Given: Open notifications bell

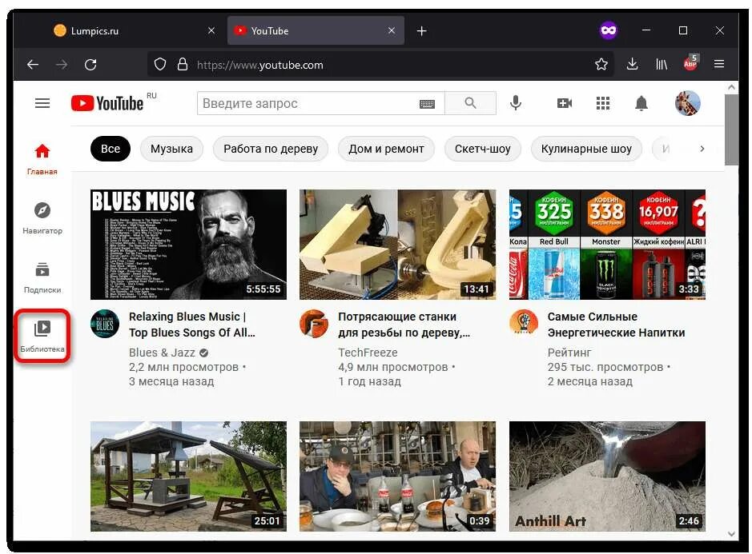Looking at the screenshot, I should [641, 103].
